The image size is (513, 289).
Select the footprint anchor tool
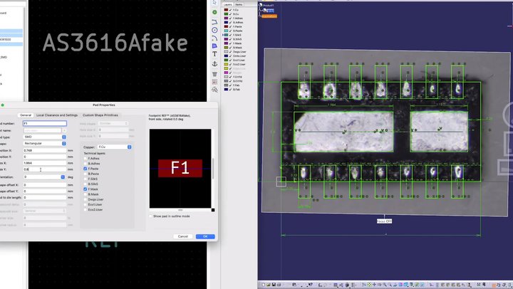coord(214,64)
